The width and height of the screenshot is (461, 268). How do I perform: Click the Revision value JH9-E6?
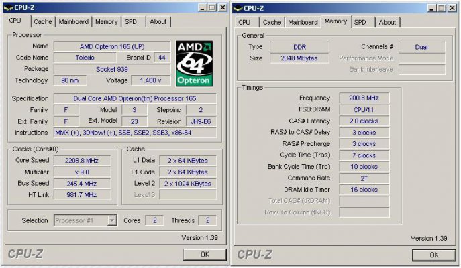pos(201,121)
